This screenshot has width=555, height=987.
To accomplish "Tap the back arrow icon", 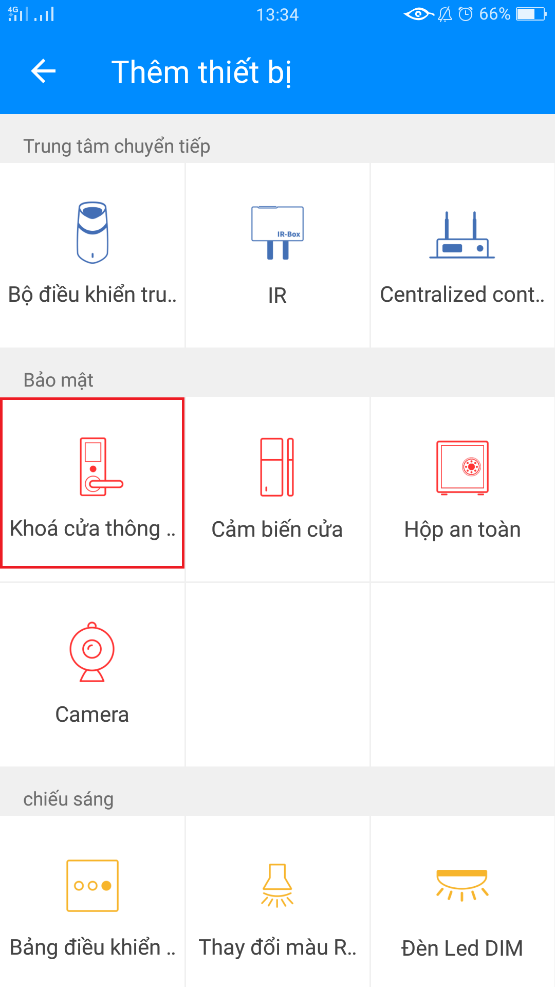I will (43, 71).
